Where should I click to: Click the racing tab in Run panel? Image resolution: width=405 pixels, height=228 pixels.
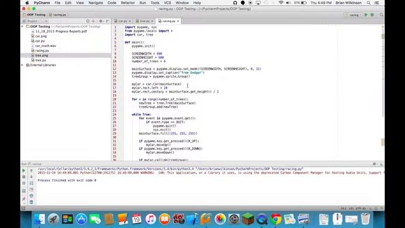coord(35,164)
